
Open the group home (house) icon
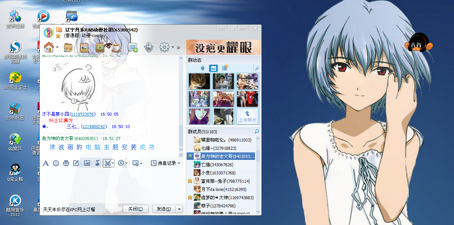point(49,47)
